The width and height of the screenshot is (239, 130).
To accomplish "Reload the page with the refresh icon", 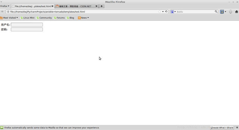I will [x=166, y=12].
